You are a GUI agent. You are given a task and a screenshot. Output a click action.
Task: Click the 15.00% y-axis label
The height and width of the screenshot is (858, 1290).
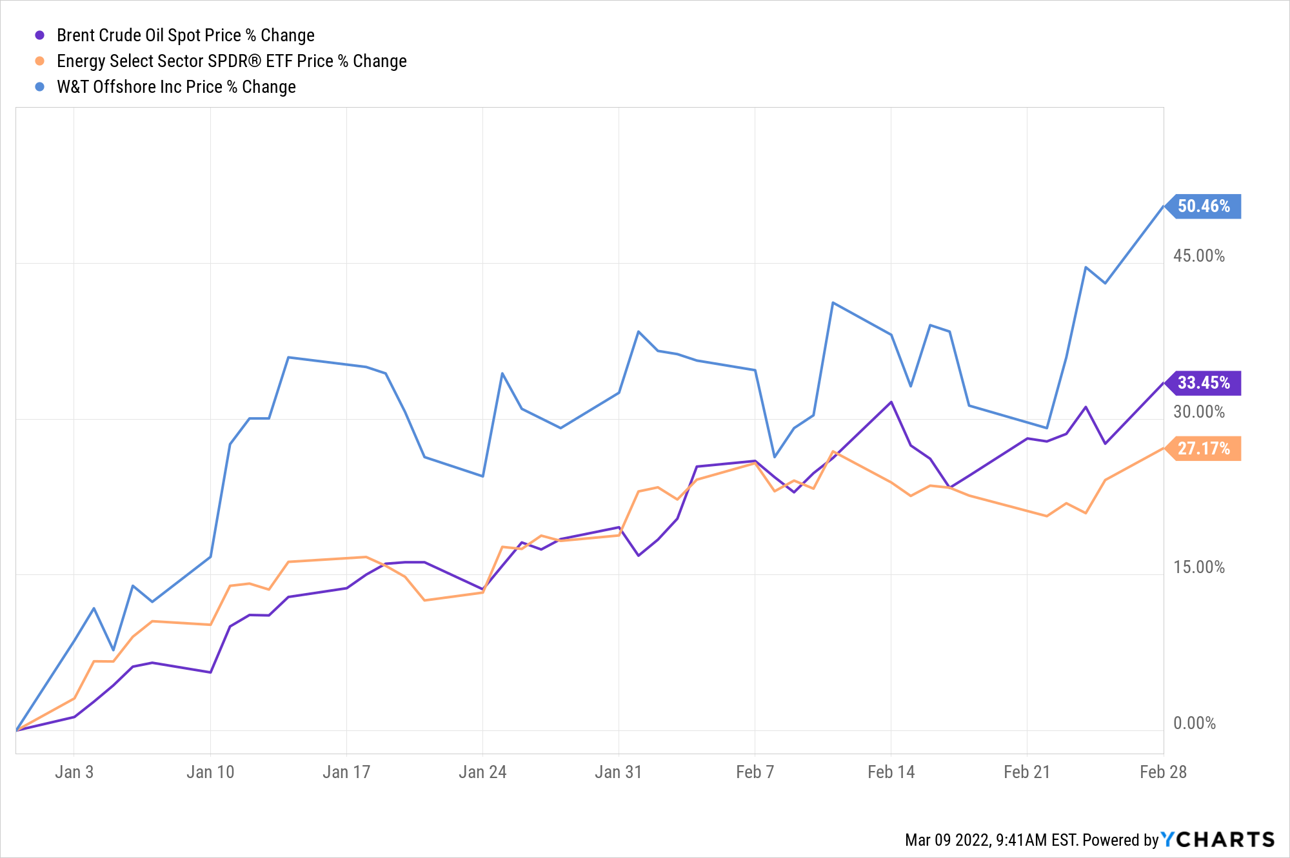tap(1198, 567)
